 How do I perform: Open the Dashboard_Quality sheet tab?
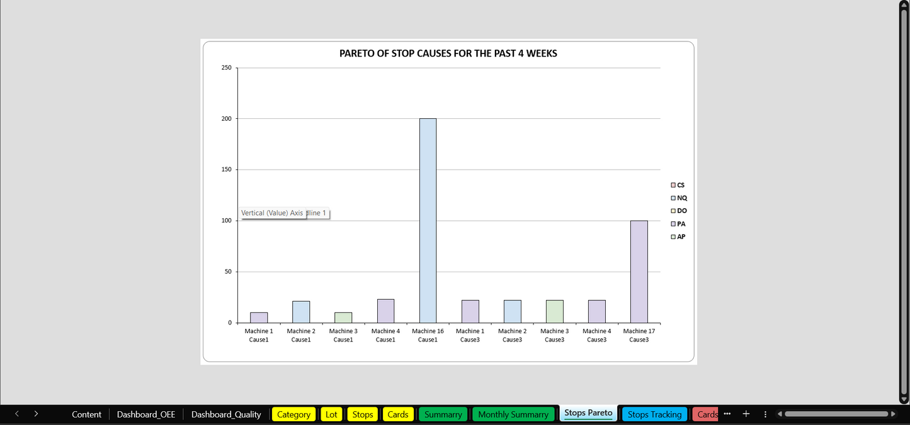pos(226,414)
